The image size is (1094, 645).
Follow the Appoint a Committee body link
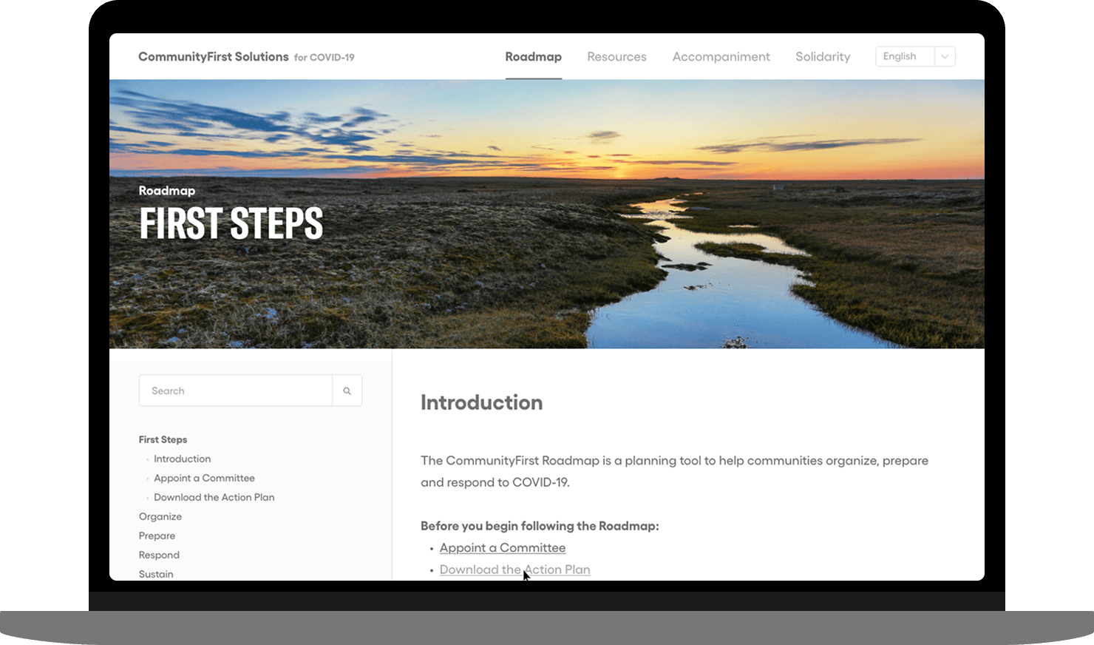pyautogui.click(x=502, y=548)
